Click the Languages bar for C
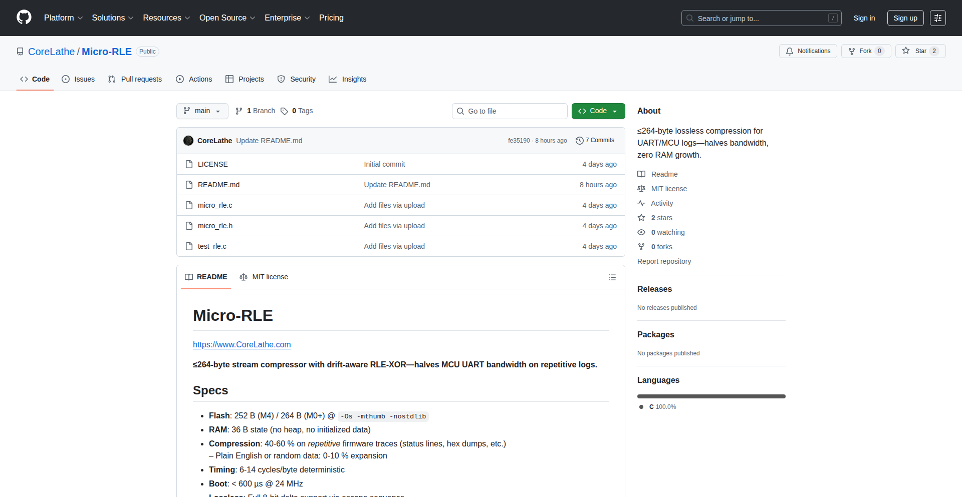 (x=711, y=396)
